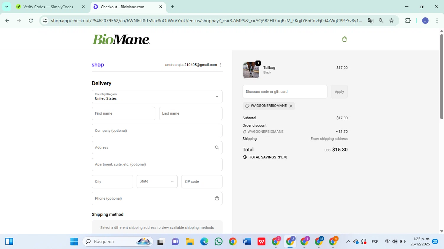Viewport: 444px width, 249px height.
Task: Go back in browser history
Action: pyautogui.click(x=7, y=21)
